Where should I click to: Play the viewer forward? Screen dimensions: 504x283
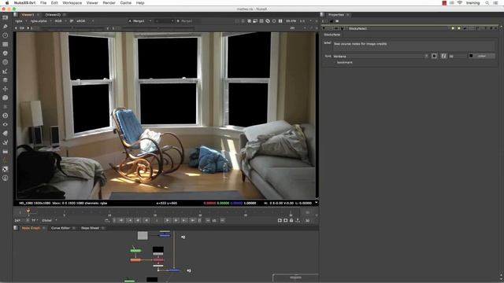(167, 220)
